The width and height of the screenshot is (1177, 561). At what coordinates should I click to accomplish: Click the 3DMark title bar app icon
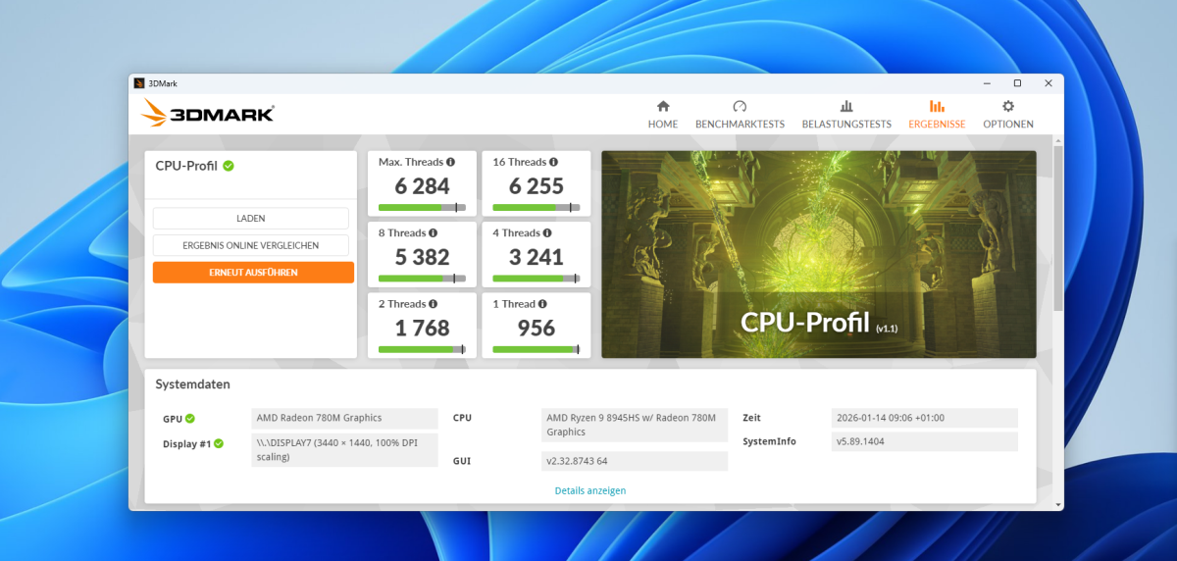[x=139, y=83]
